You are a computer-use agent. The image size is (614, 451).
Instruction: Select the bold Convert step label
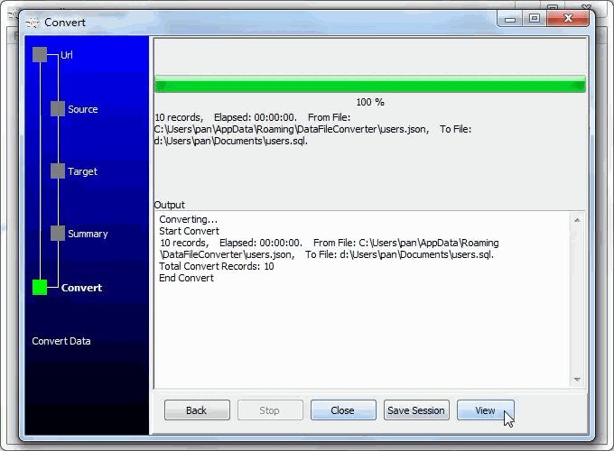[81, 288]
